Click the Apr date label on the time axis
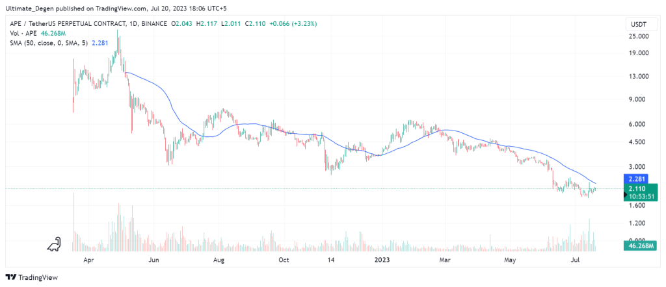 [89, 260]
